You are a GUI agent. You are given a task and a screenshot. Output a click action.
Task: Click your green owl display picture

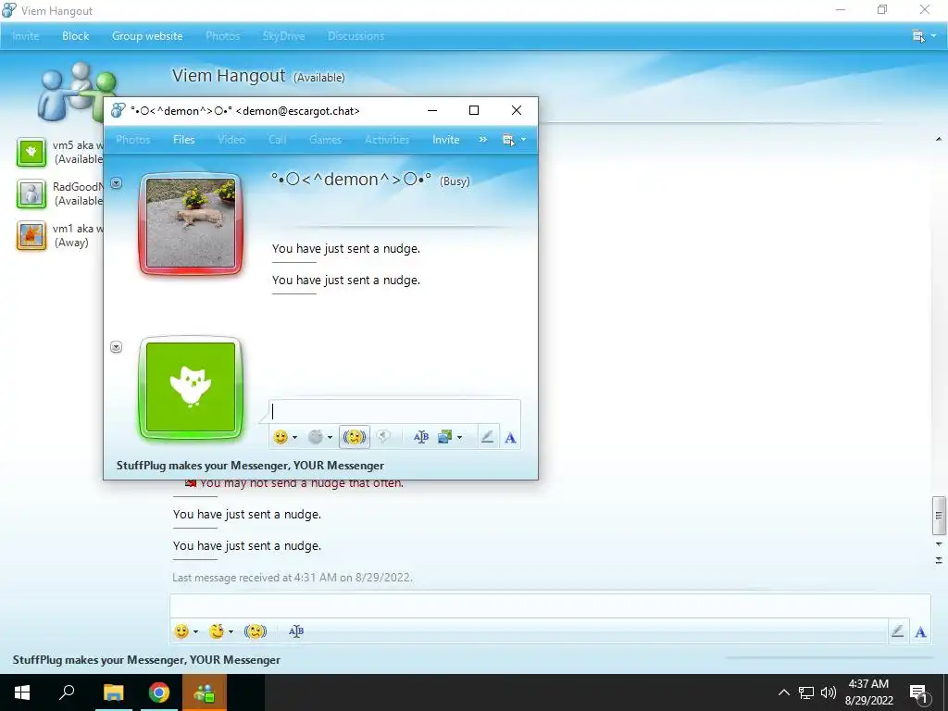(x=191, y=388)
